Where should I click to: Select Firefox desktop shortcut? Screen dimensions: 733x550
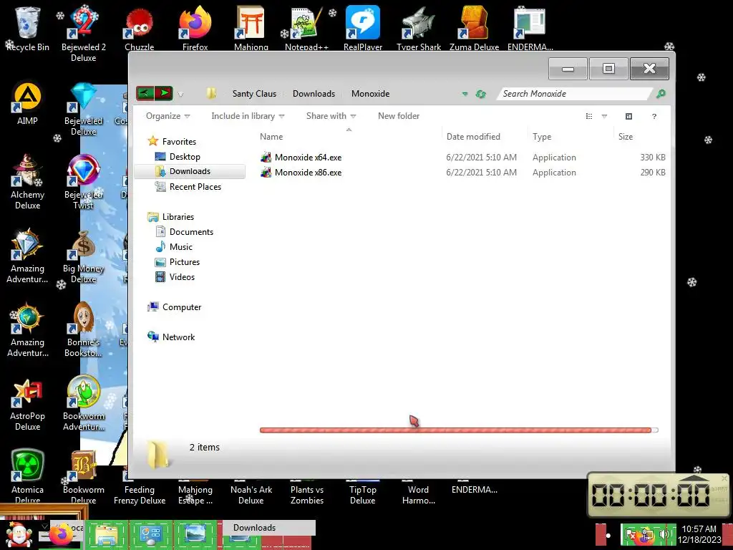click(195, 28)
